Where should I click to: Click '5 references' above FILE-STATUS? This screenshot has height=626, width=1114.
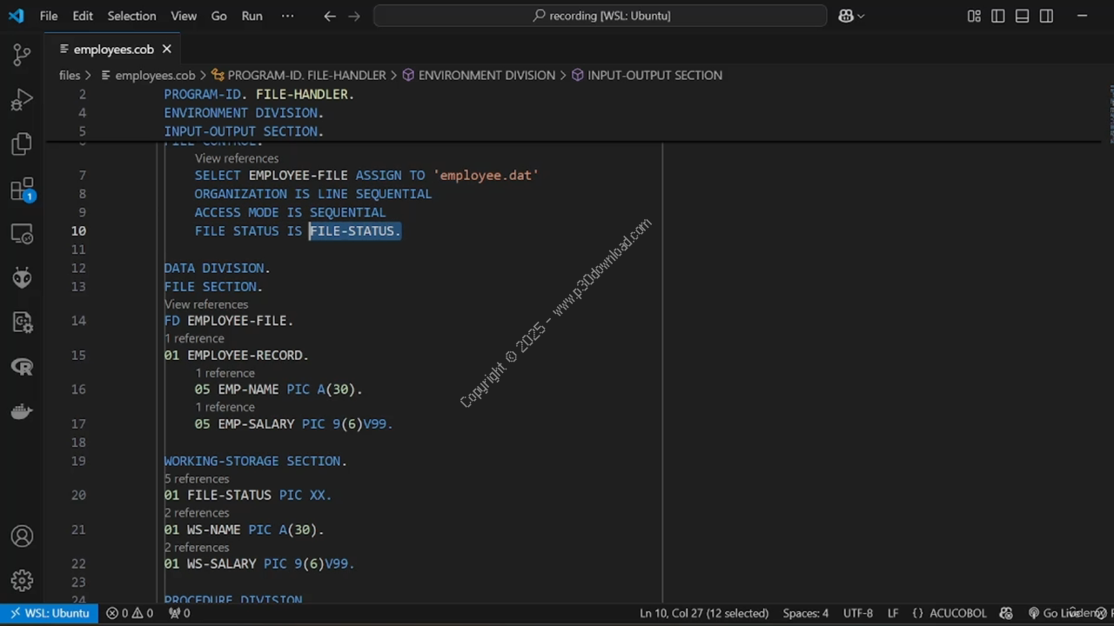tap(197, 478)
